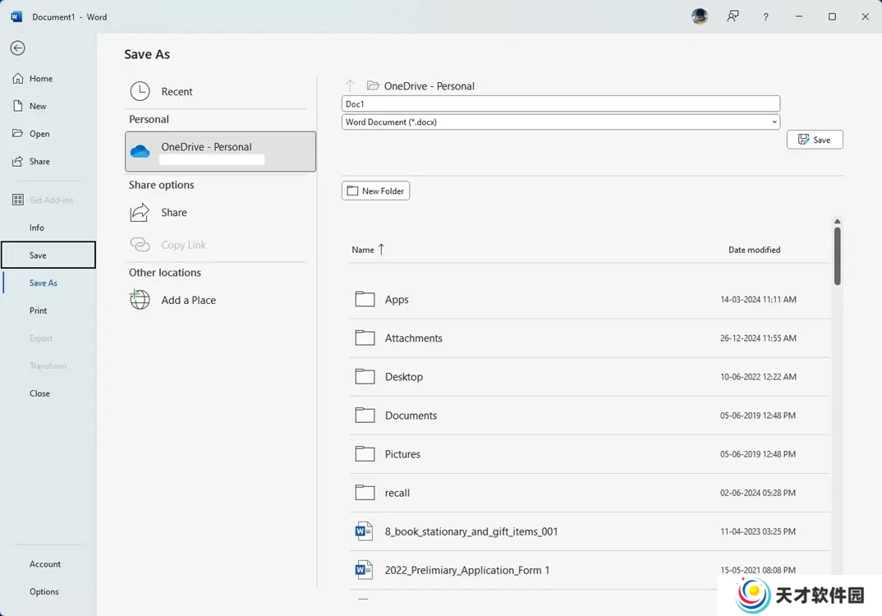Open the Documents folder
882x616 pixels.
coord(590,415)
